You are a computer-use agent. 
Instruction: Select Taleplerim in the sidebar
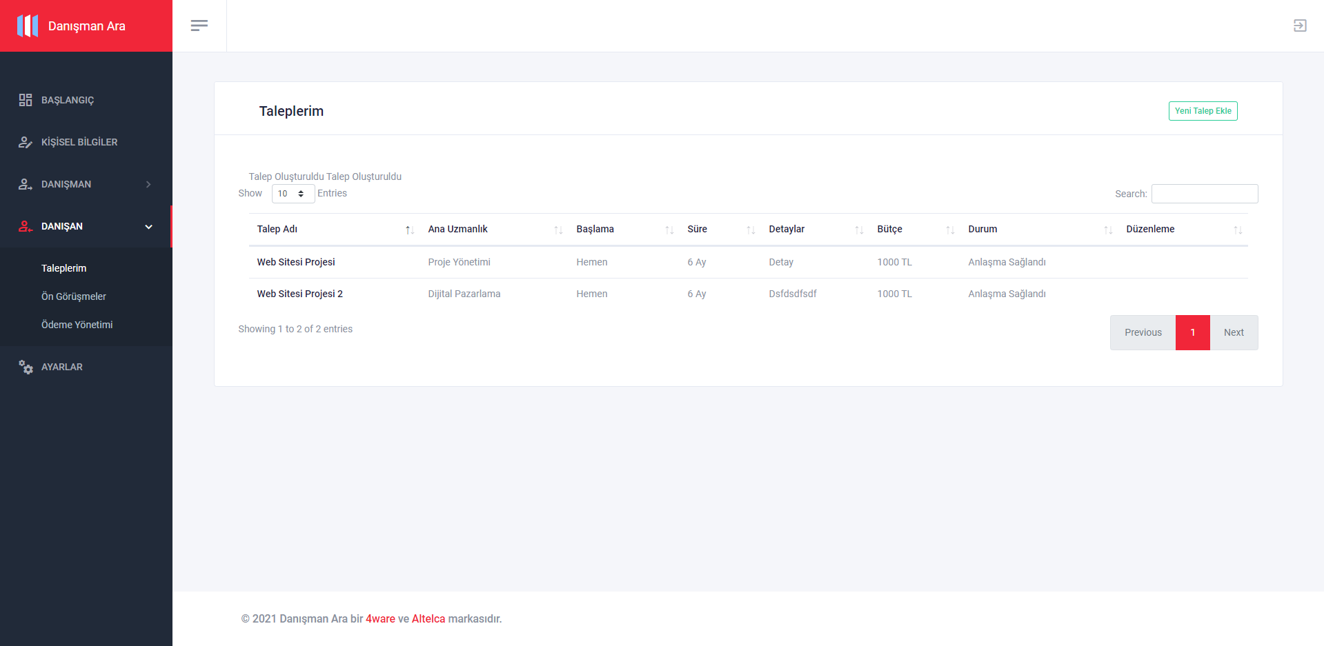[x=63, y=268]
